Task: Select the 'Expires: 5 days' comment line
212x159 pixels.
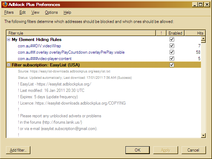Action: [48, 97]
